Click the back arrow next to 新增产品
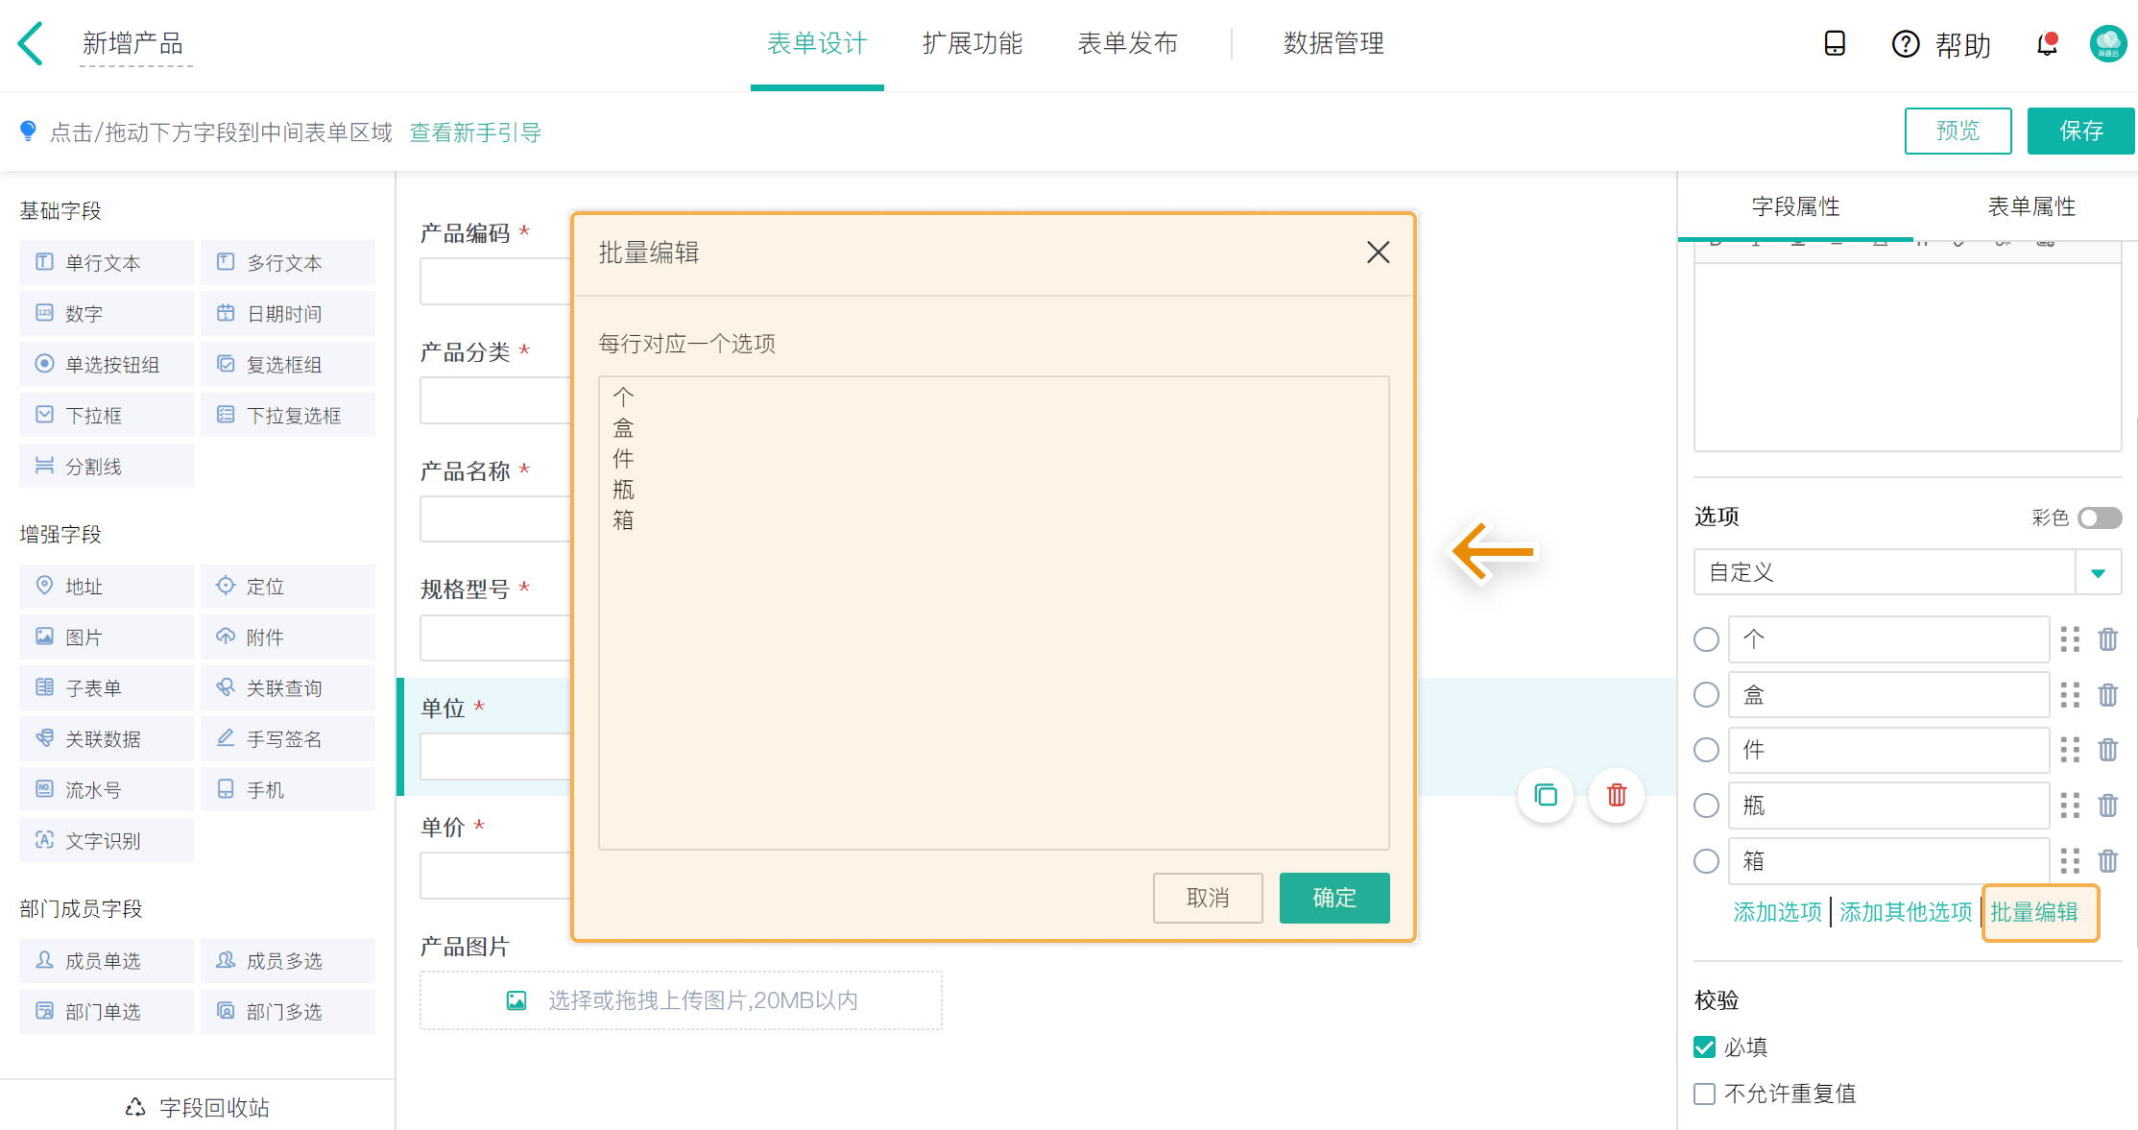The image size is (2138, 1130). tap(31, 43)
